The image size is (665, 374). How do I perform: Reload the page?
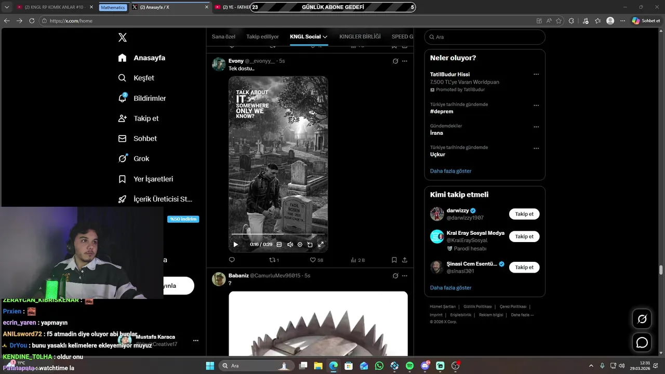(x=32, y=21)
